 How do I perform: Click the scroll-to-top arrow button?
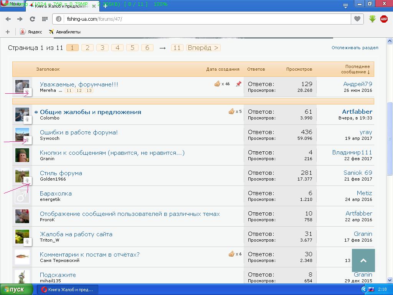click(363, 260)
